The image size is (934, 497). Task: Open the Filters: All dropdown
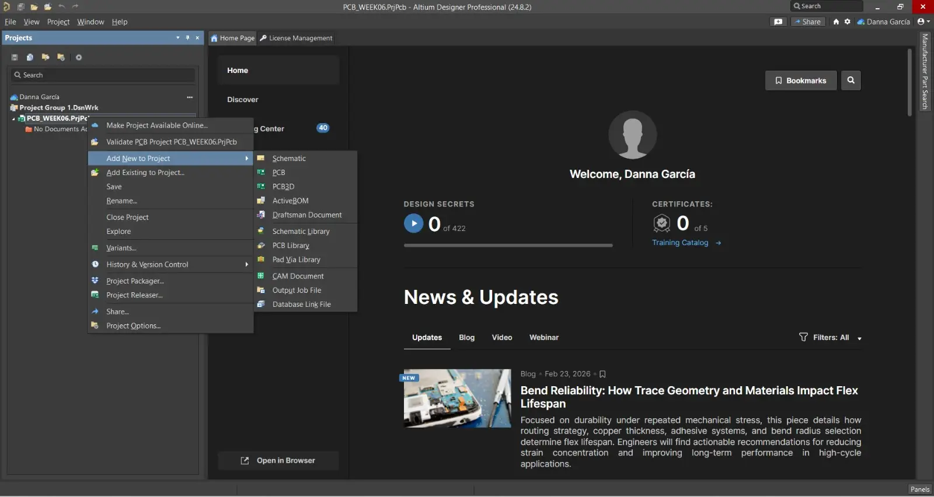pos(830,338)
